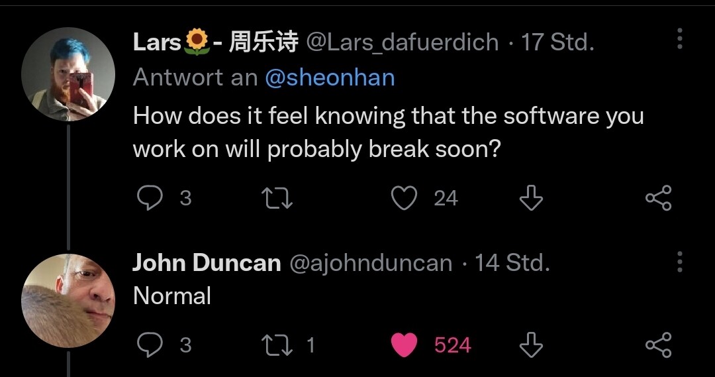The image size is (715, 377).
Task: Open the @Lars_dafuerdich handle
Action: click(403, 42)
